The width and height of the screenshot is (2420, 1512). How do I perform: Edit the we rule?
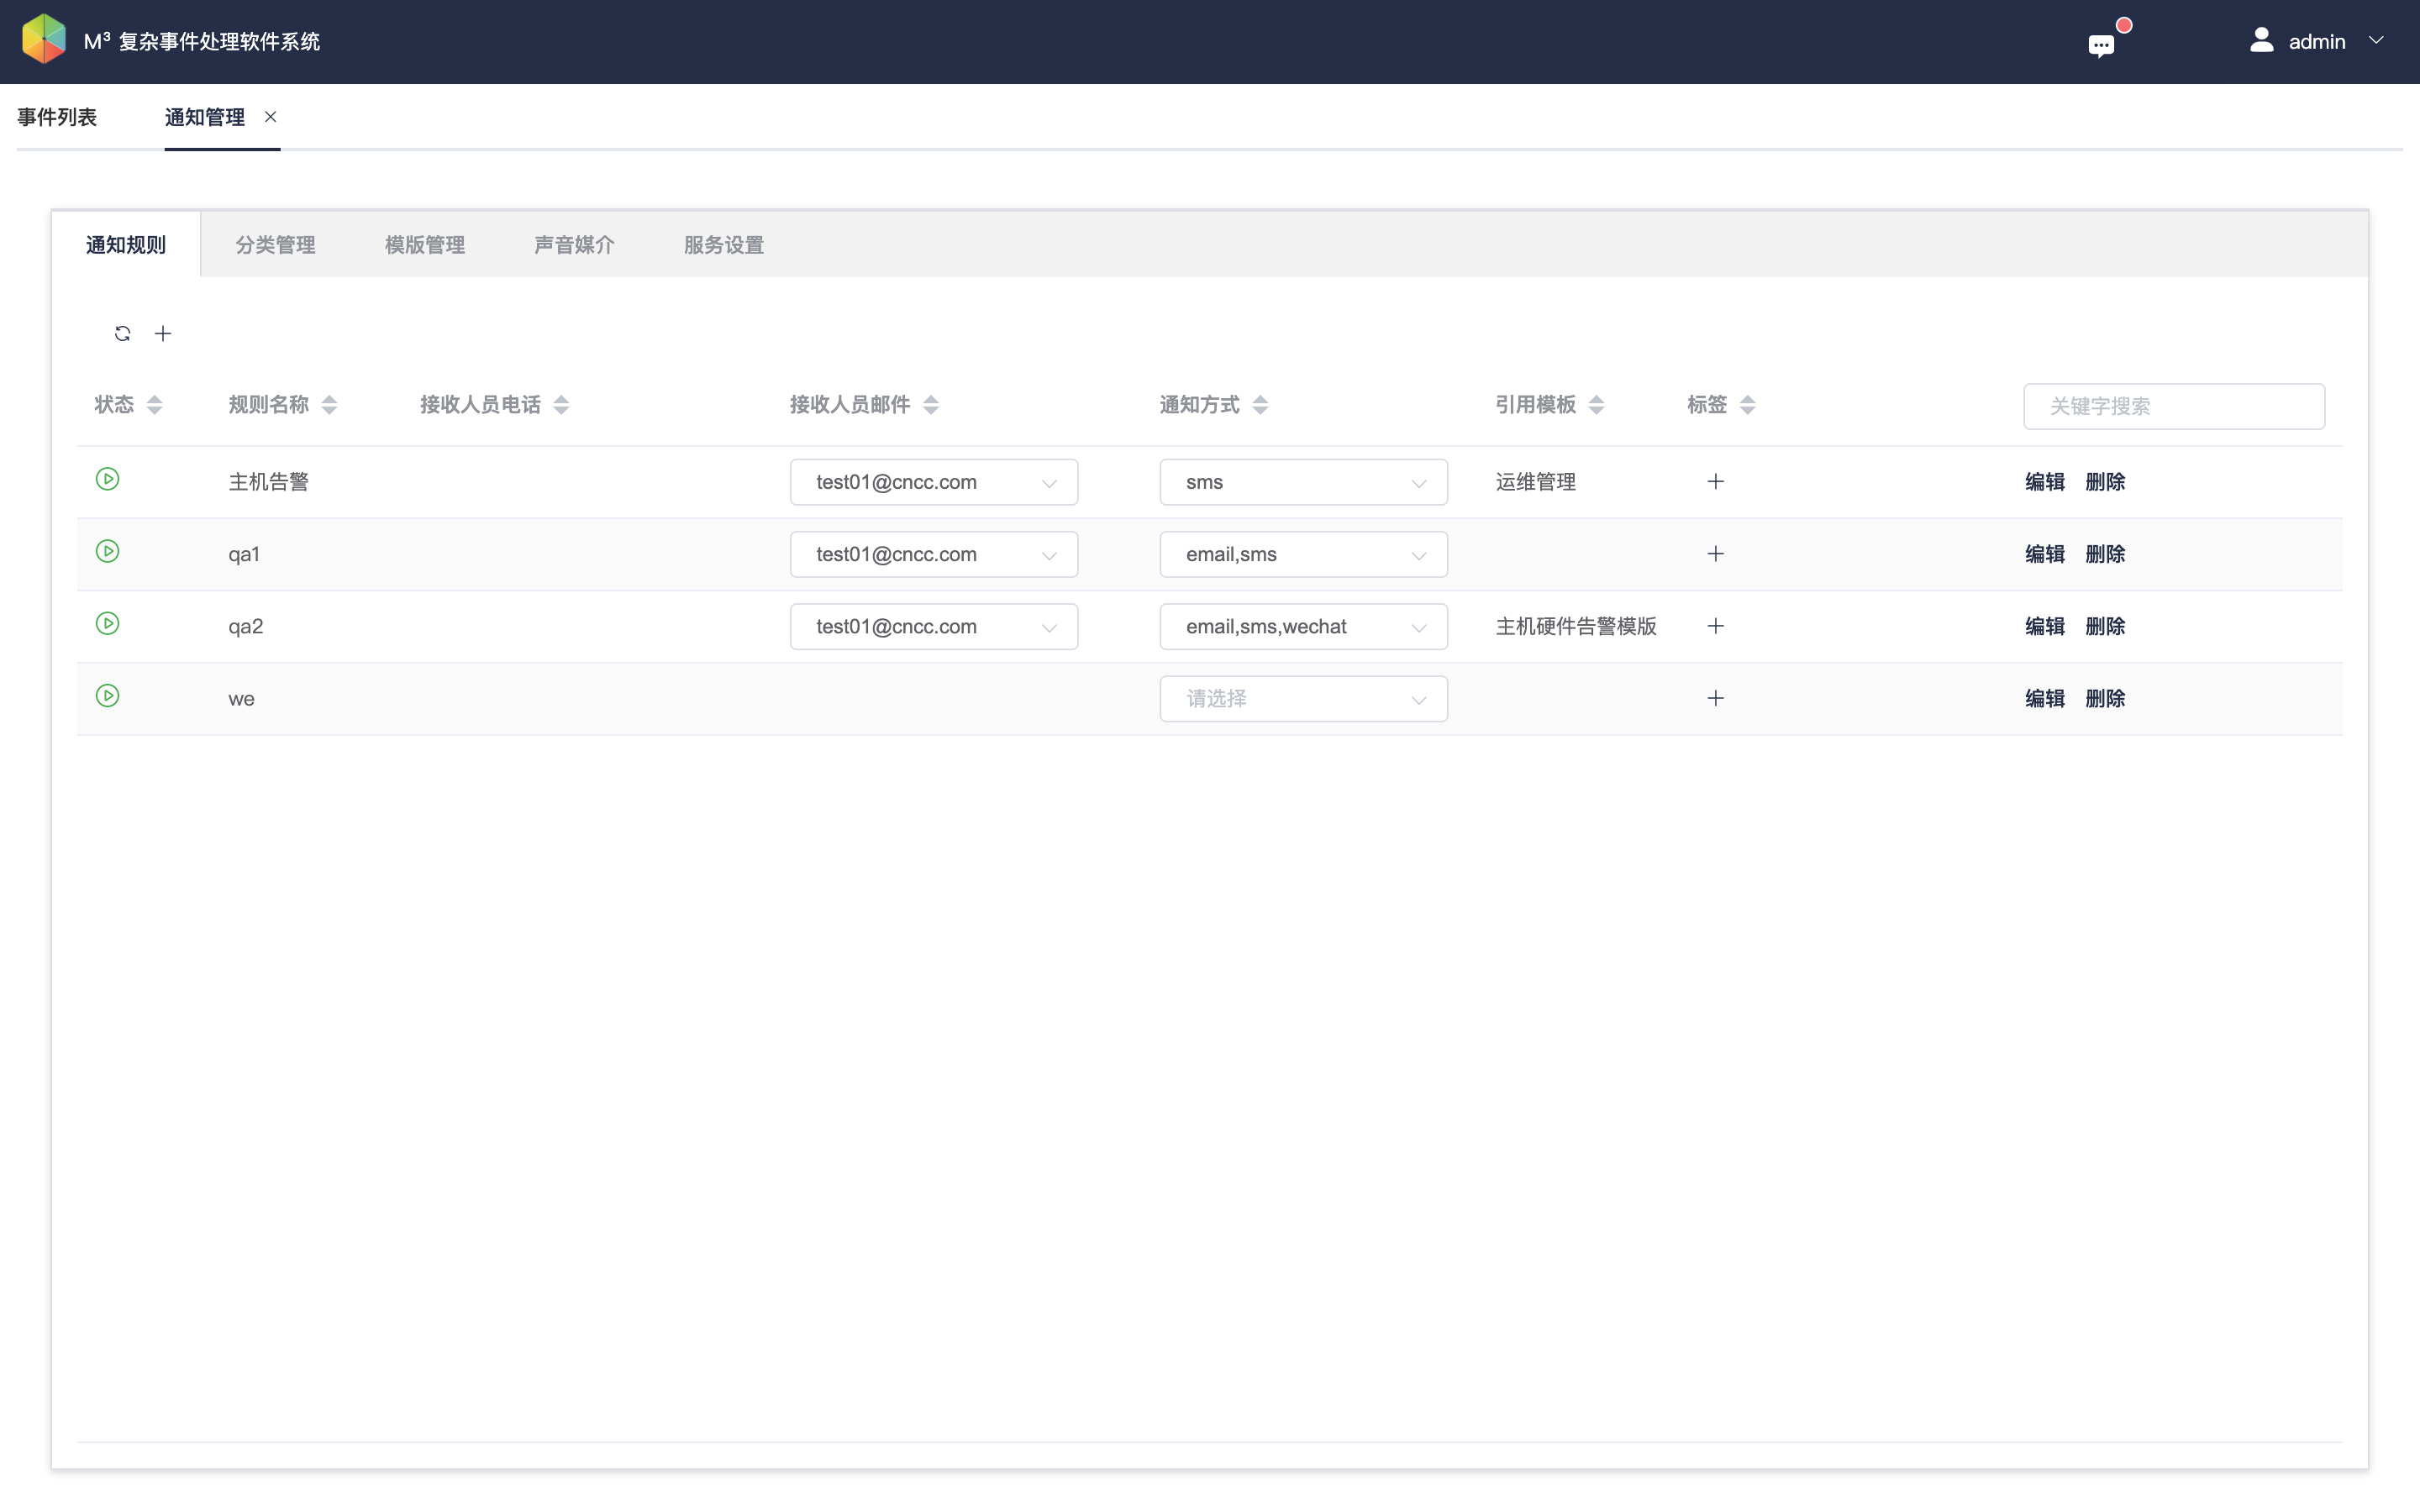(2044, 698)
